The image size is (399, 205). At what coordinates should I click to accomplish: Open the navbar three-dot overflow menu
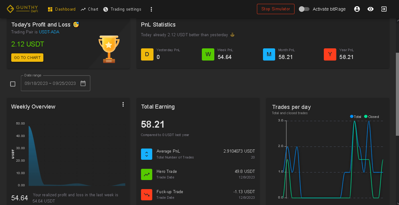151,9
